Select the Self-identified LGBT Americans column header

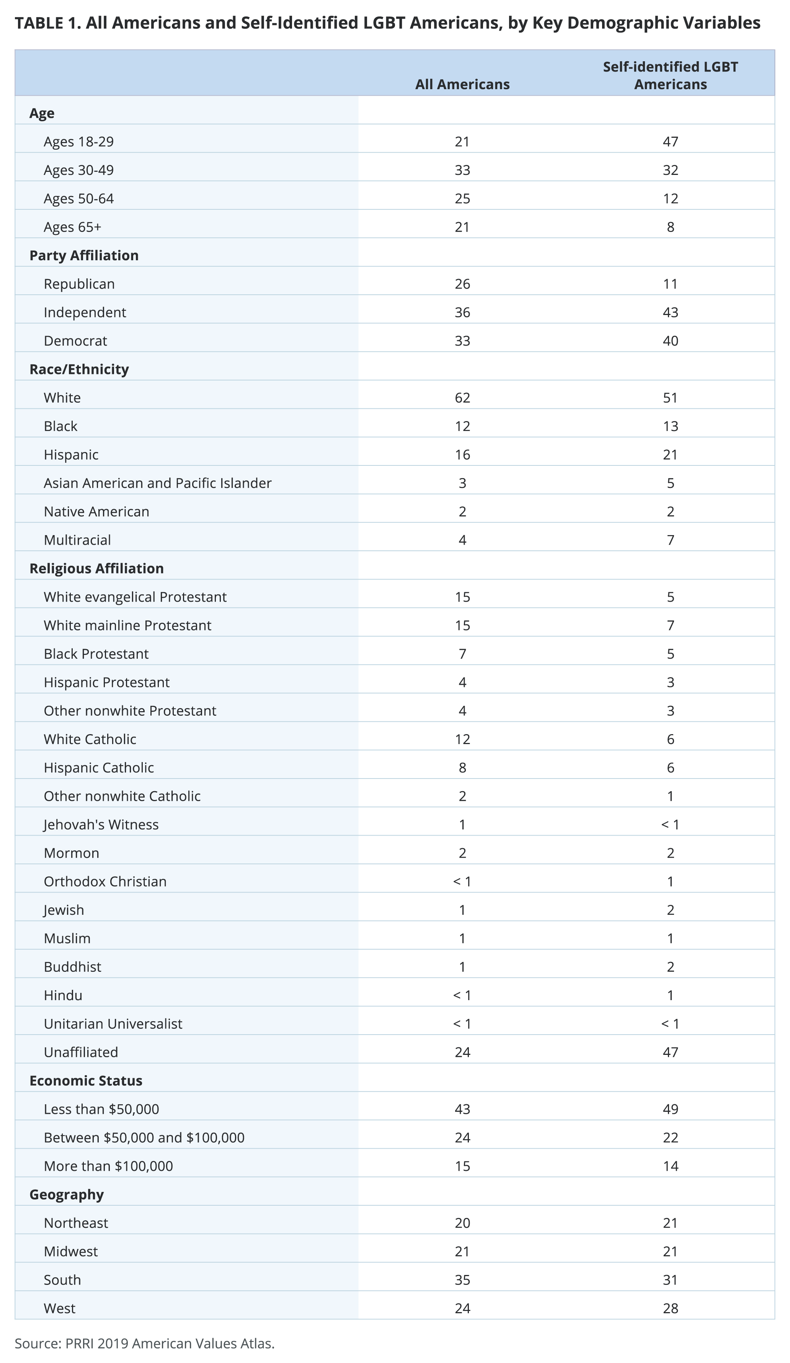[670, 76]
